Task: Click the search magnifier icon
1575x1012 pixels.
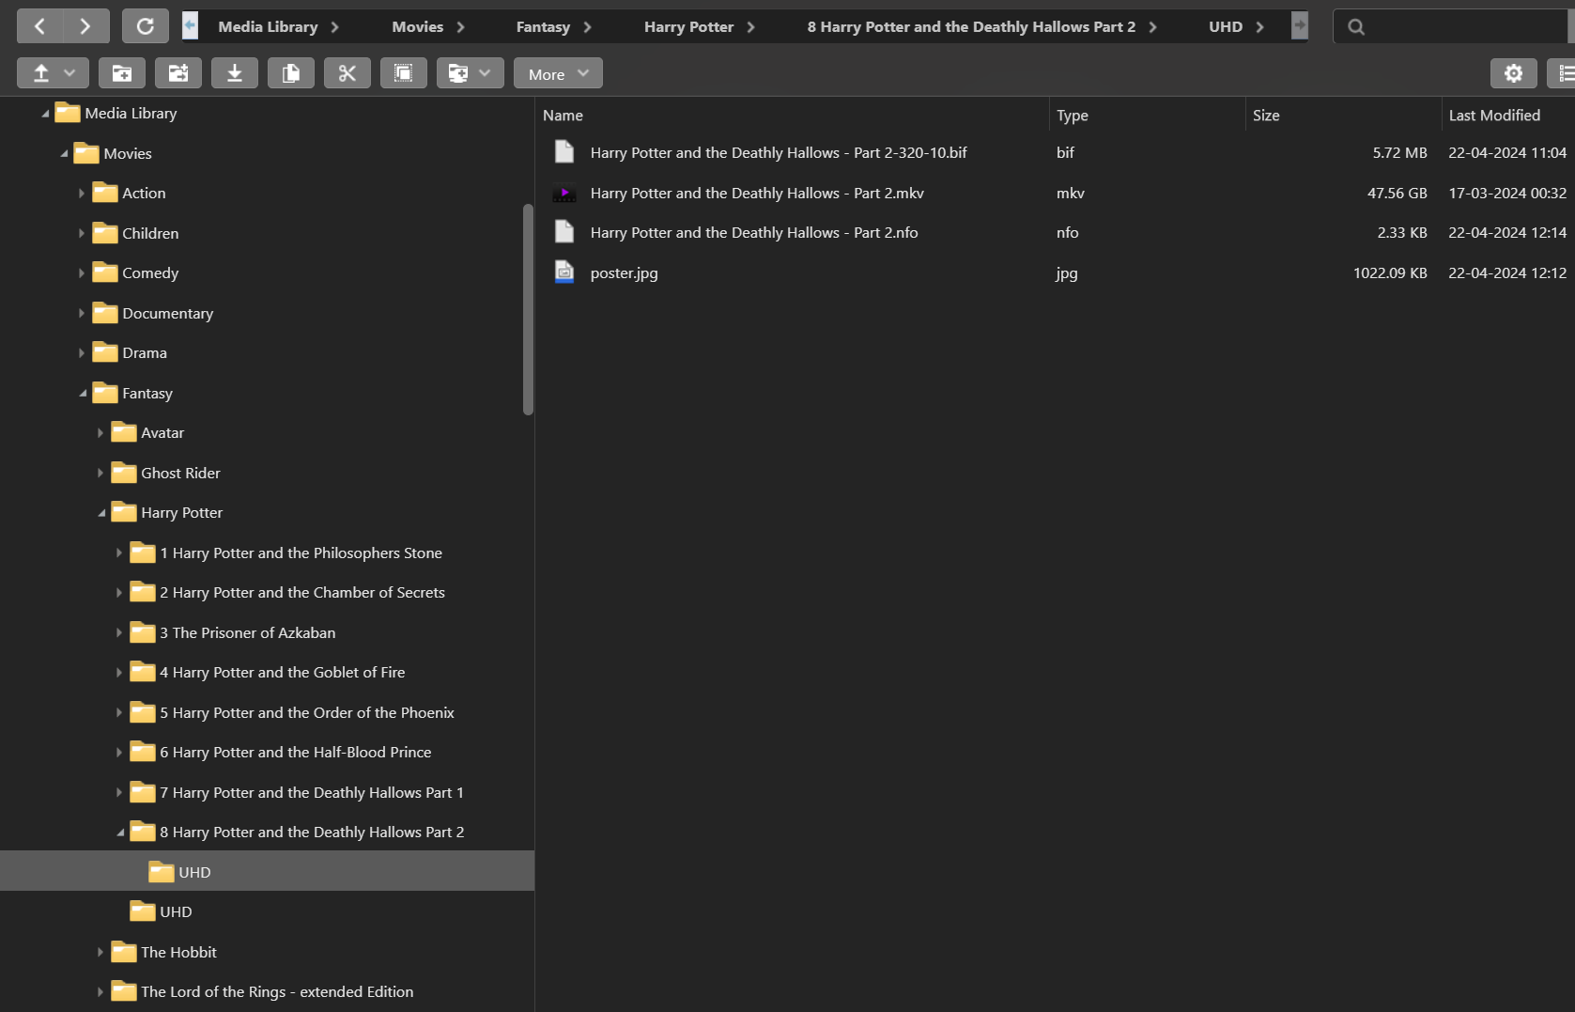Action: (1356, 26)
